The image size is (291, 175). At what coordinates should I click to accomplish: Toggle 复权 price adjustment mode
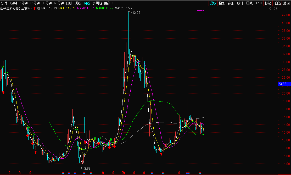click(x=213, y=3)
